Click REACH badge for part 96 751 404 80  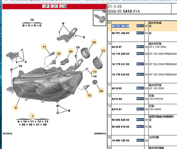point(140,26)
